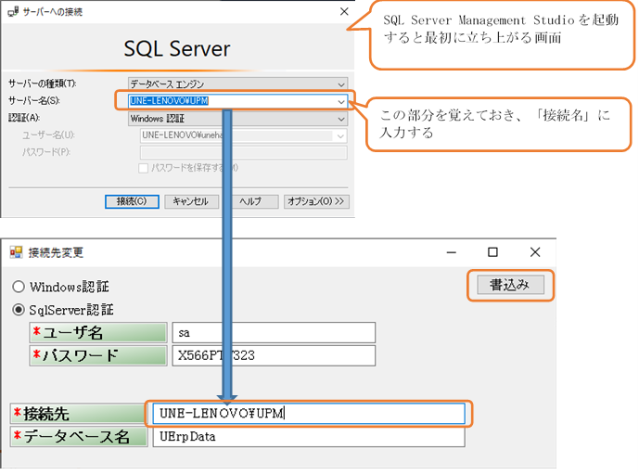Expand options with オプション(O) >> button
Viewport: 639px width, 475px height.
pos(316,201)
